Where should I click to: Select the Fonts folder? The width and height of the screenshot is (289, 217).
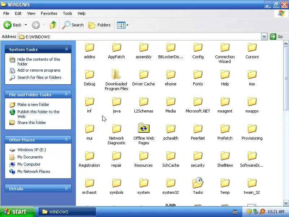[x=198, y=78]
